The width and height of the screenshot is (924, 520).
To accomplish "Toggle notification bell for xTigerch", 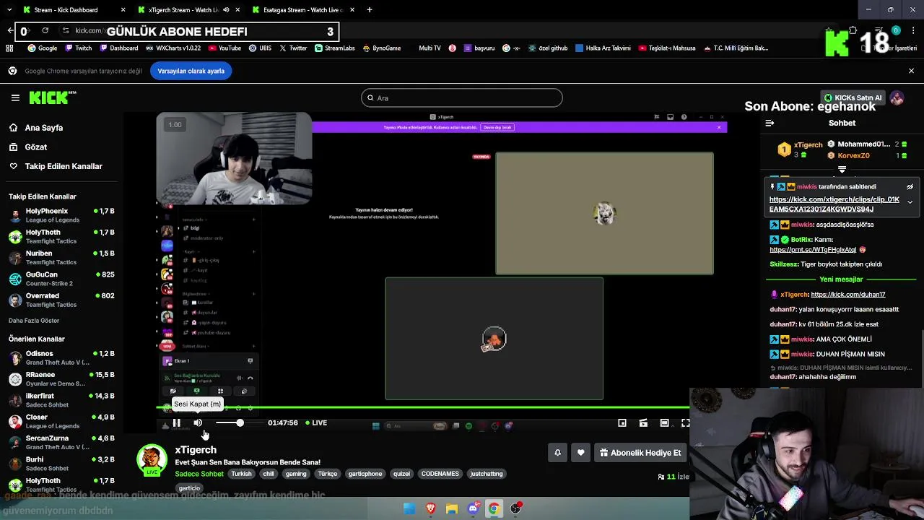I will coord(557,453).
